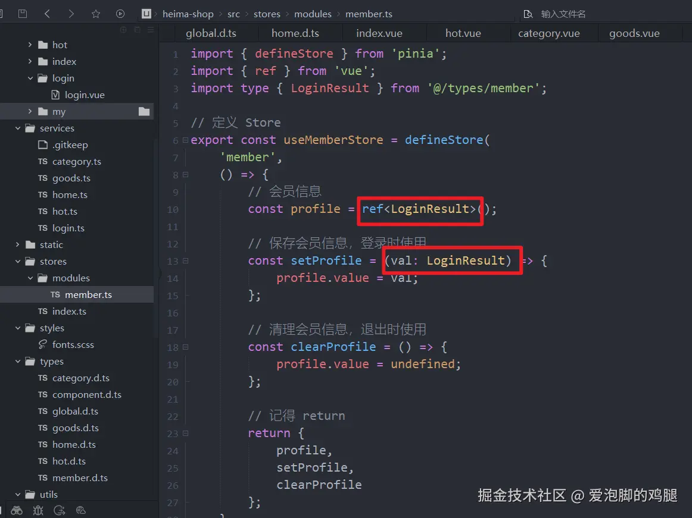Click the collapse-all icon above project tree
Screen dimensions: 692x518
click(x=137, y=30)
